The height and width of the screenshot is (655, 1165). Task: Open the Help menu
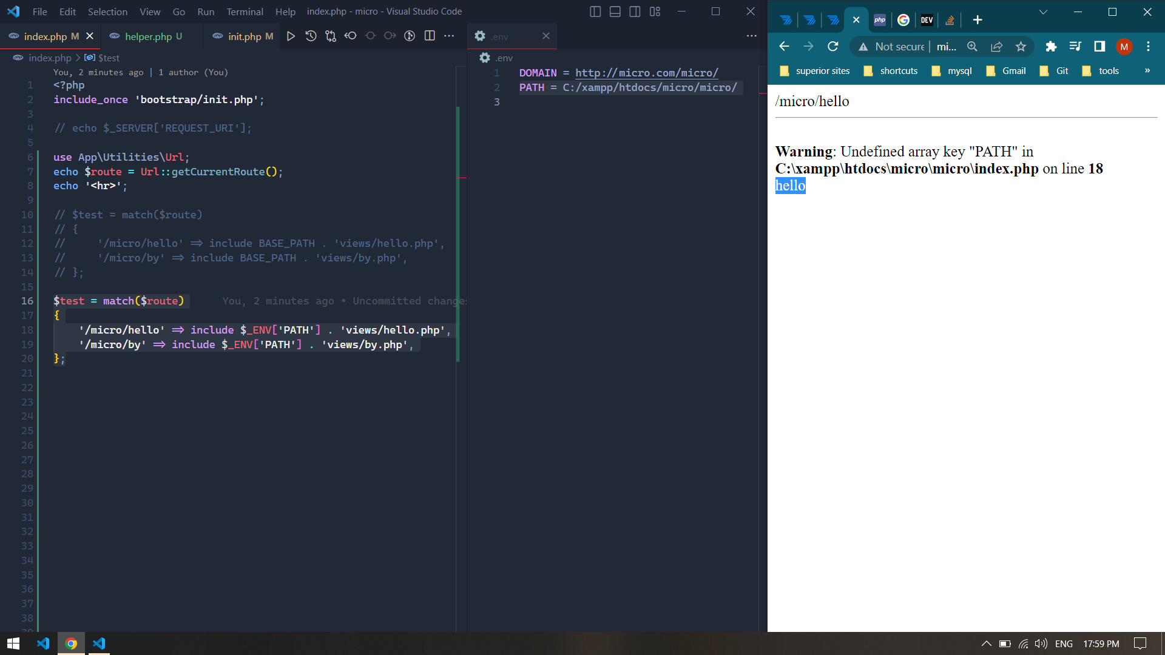[285, 12]
